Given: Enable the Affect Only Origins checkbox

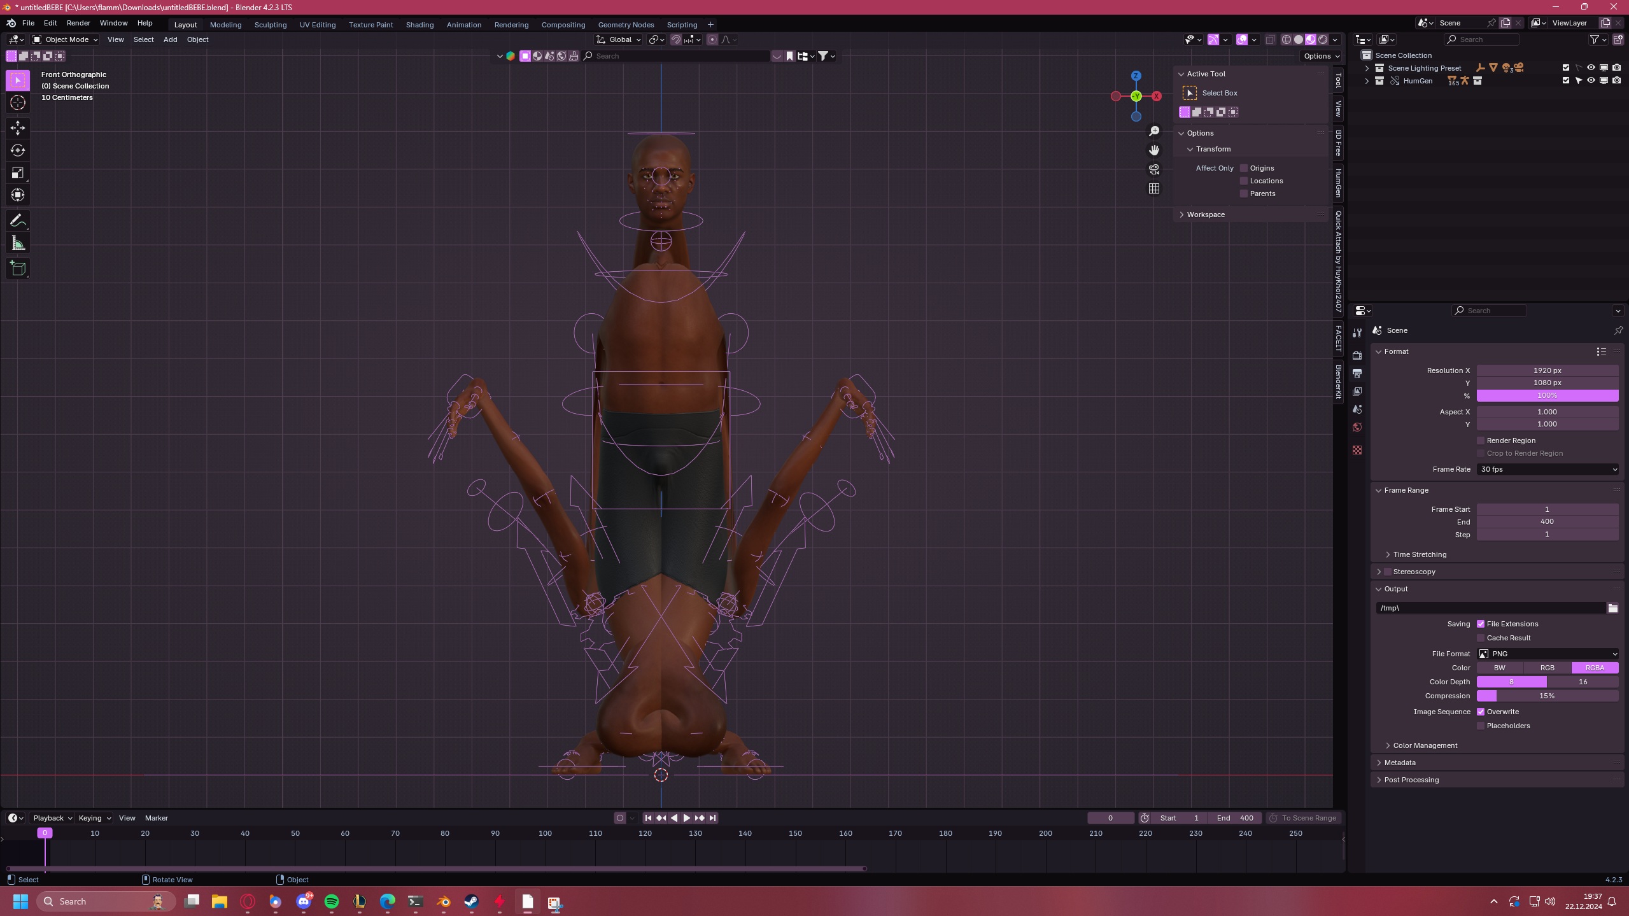Looking at the screenshot, I should [1243, 168].
